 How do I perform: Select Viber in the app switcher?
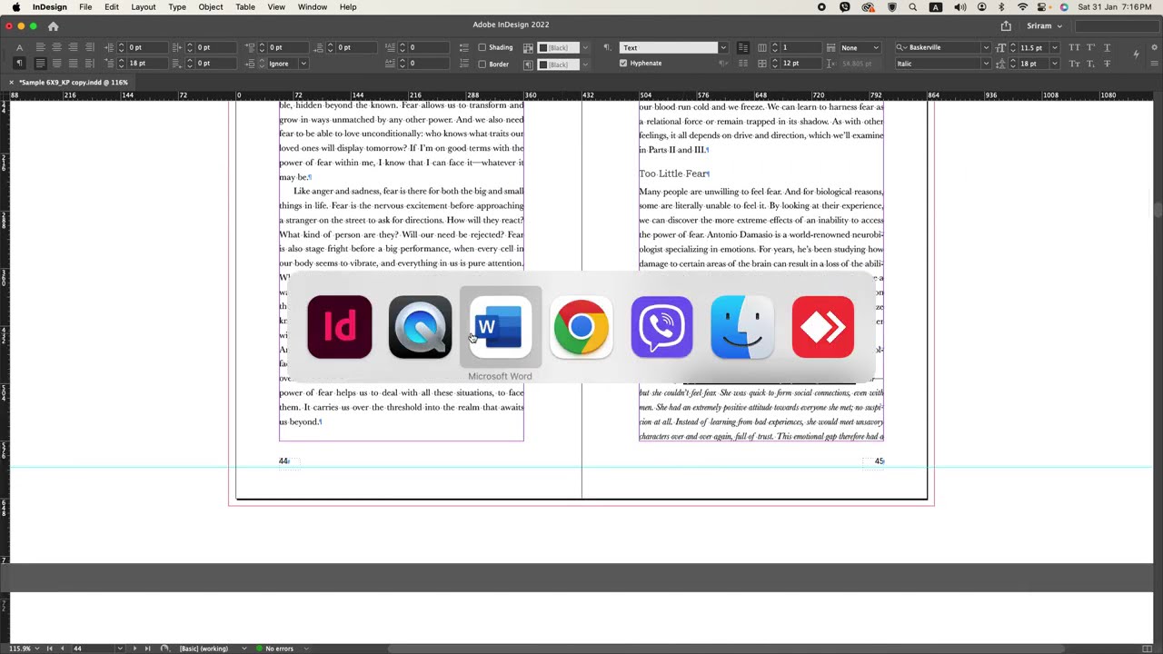click(x=661, y=327)
